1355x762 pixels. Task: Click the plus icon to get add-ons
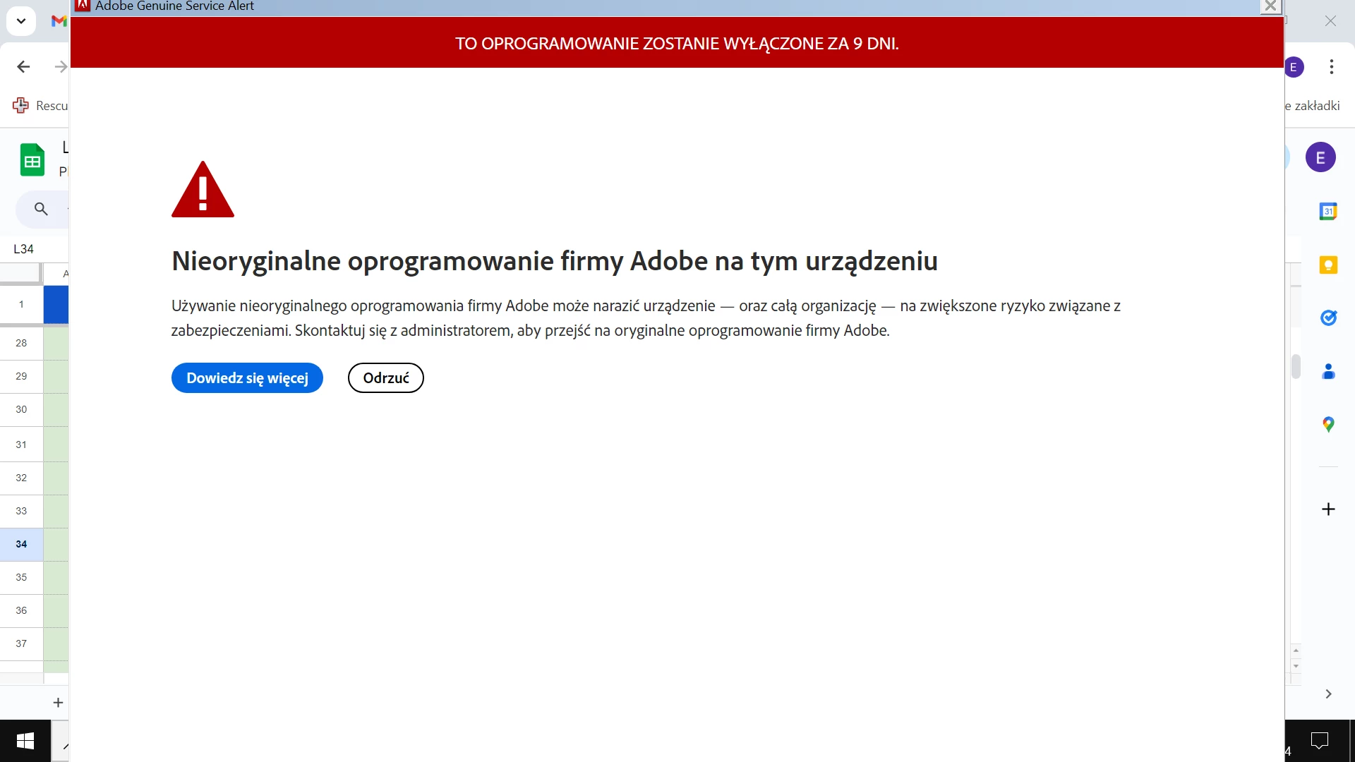click(1328, 509)
